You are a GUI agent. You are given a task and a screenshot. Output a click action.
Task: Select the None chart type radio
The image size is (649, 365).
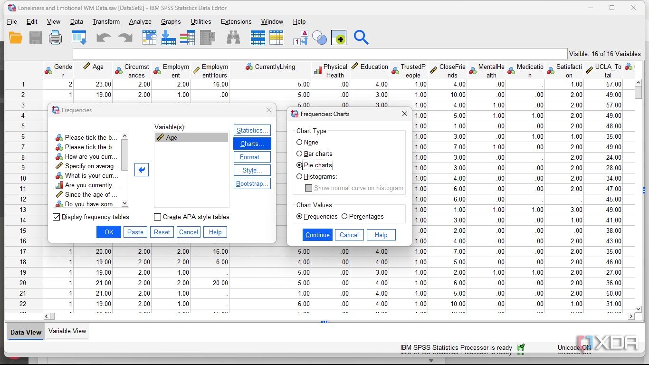coord(299,142)
